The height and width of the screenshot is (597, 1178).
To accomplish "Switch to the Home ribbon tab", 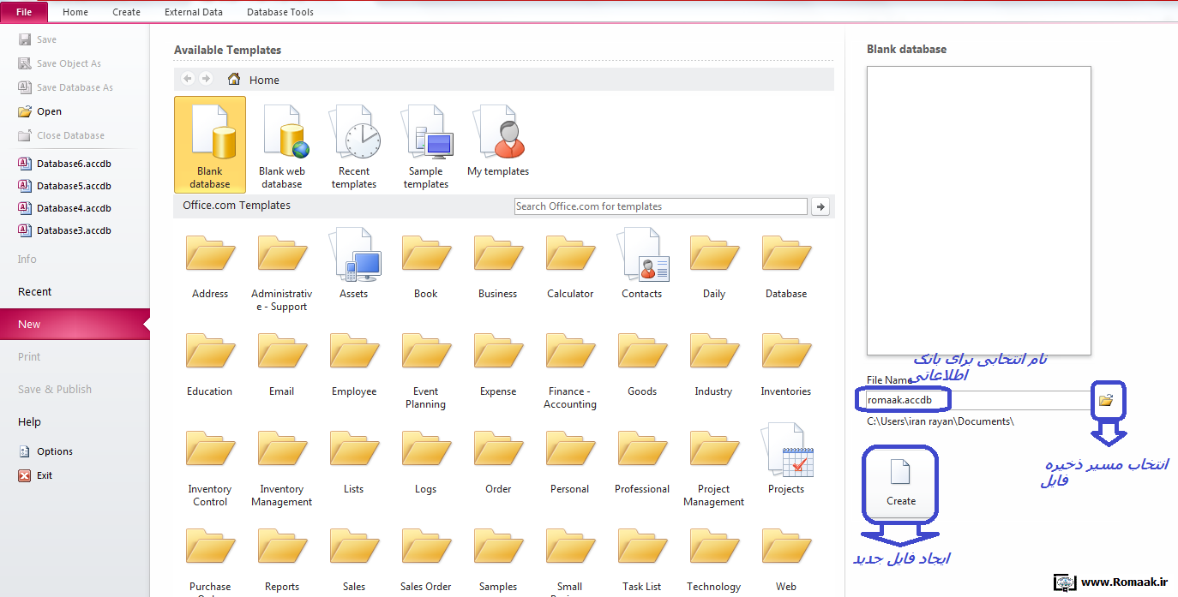I will (75, 12).
